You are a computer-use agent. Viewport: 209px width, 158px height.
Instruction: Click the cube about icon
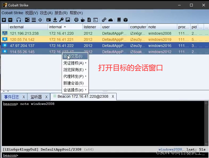coord(125,20)
